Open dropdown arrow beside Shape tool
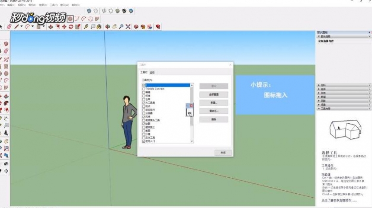372x208 pixels. pos(44,26)
